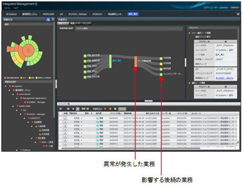Go to All Systems in the breadcrumb

point(11,14)
